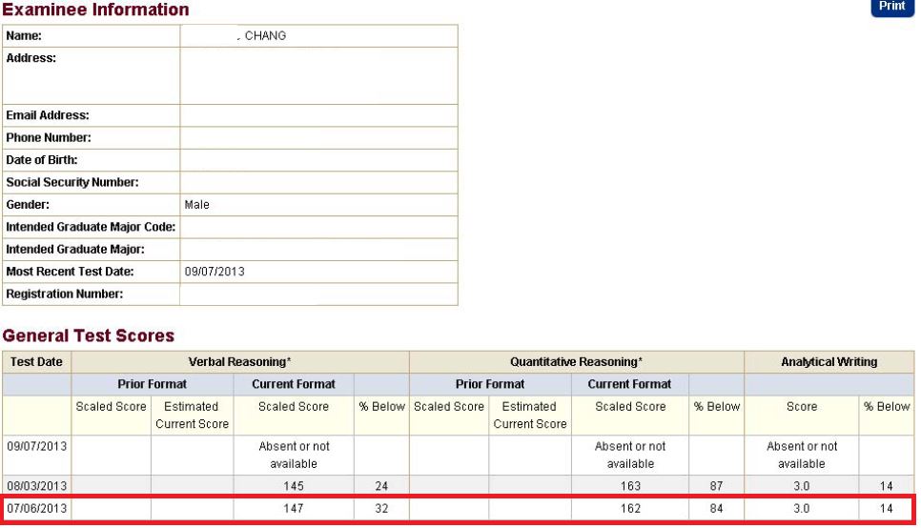Select Most Recent Test Date 09/07/2013 value
921x528 pixels.
pos(215,272)
